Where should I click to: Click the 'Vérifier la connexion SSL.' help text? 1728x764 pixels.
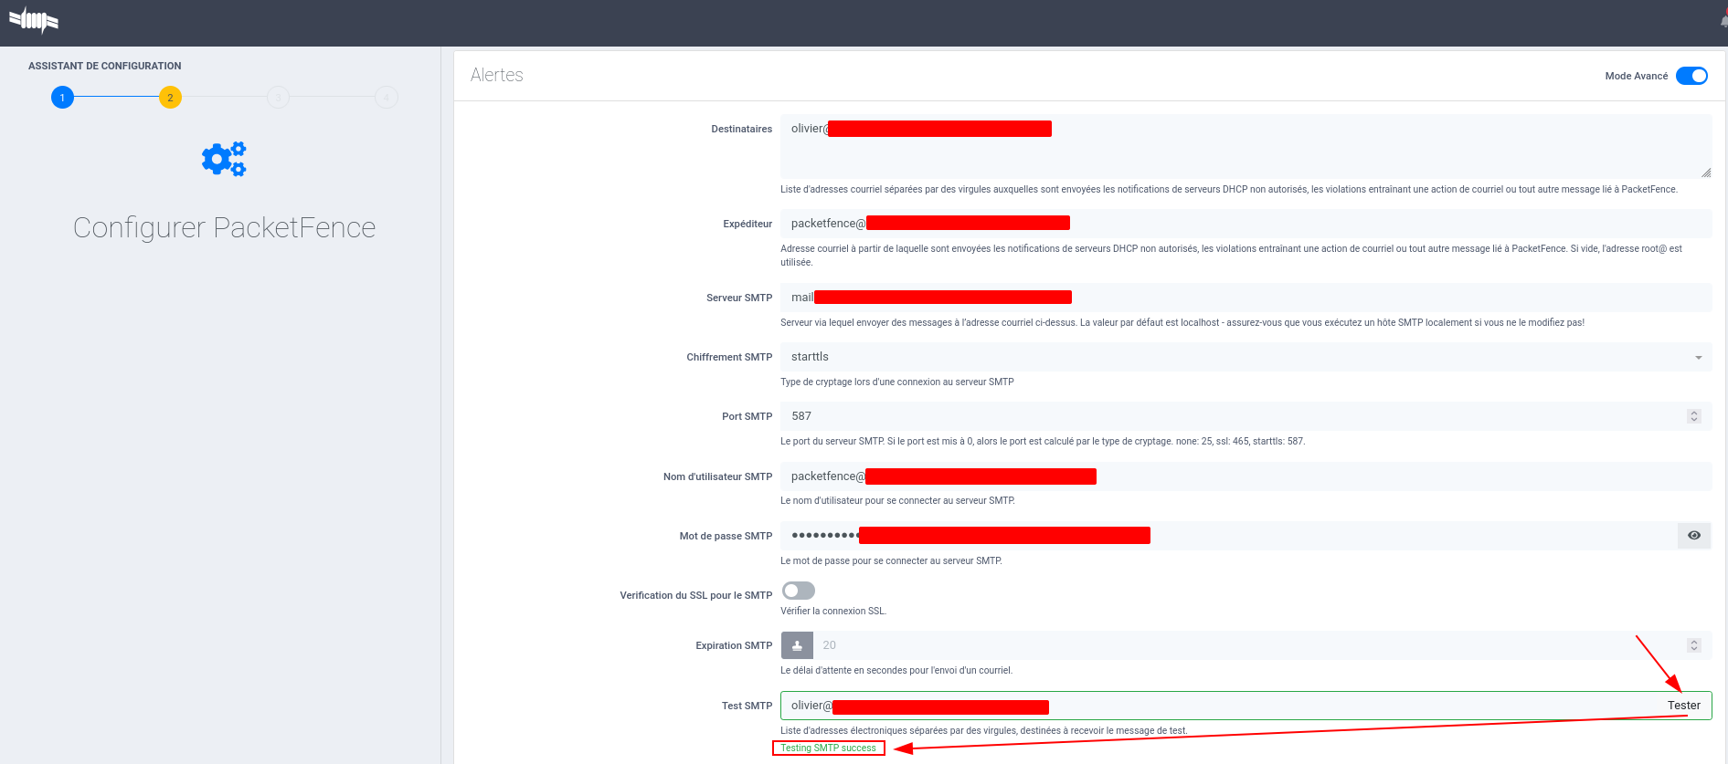click(833, 611)
